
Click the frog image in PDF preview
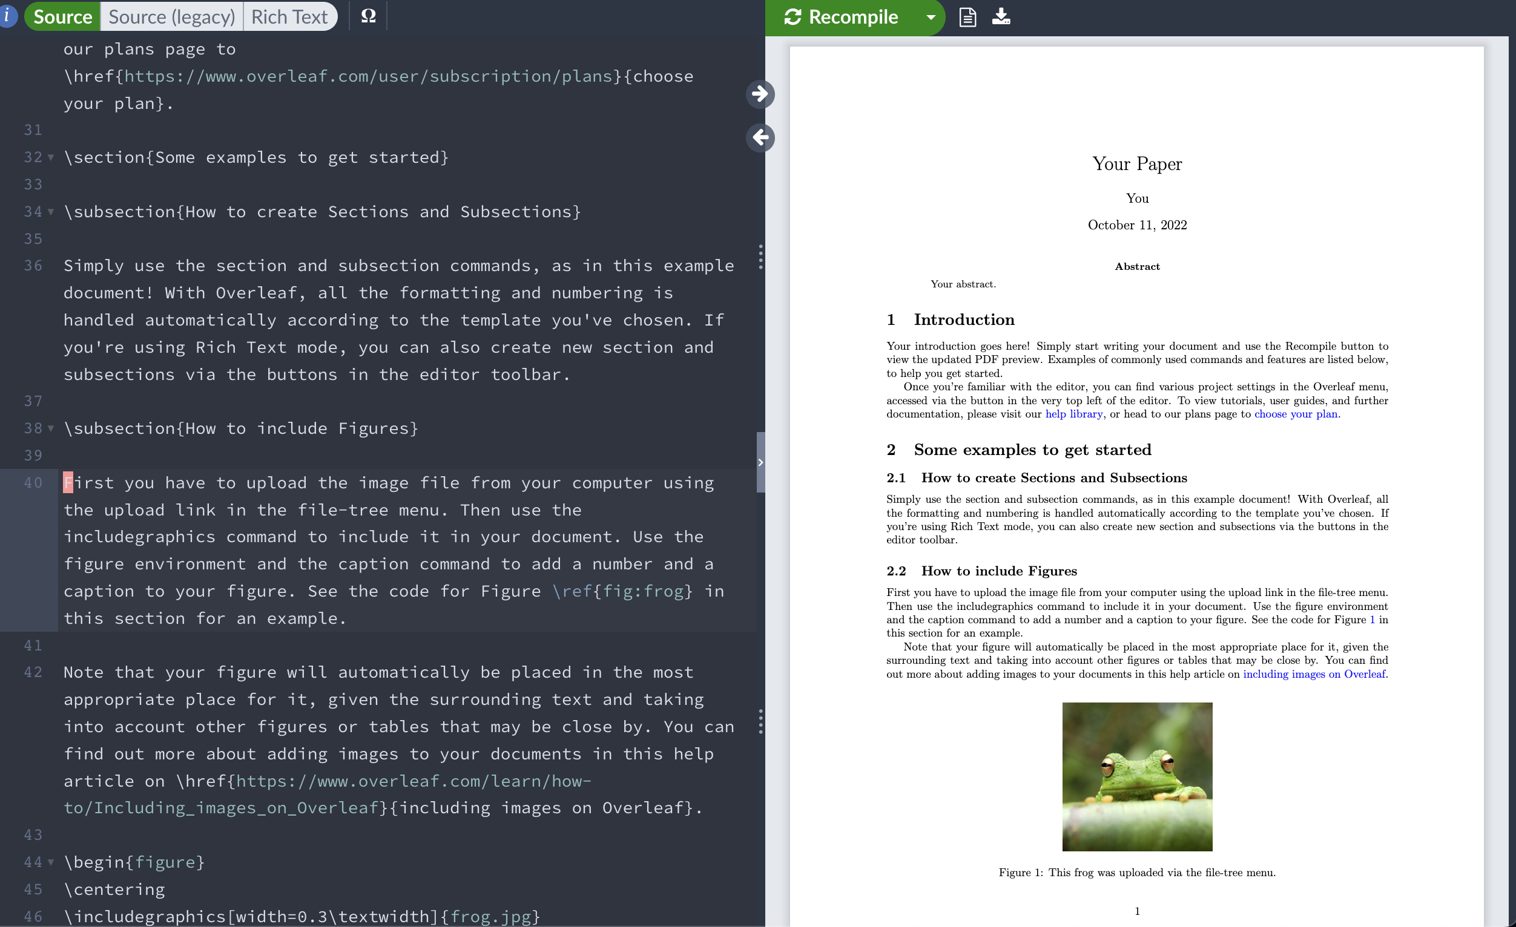tap(1137, 777)
